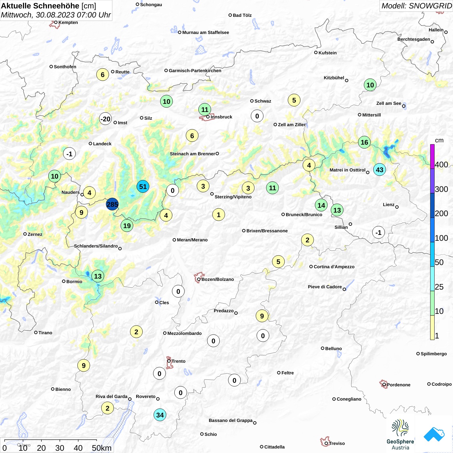Click the Schlanders/Silandro label
The height and width of the screenshot is (453, 453).
96,246
